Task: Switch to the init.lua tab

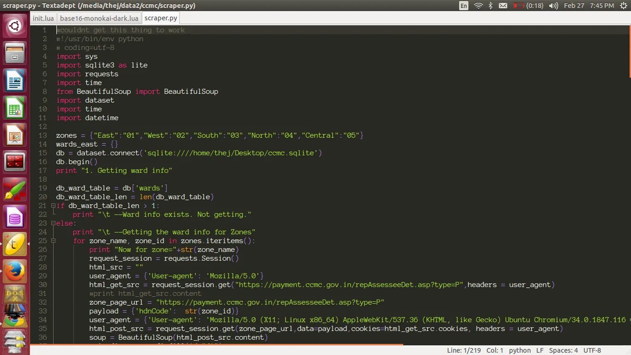Action: [x=43, y=18]
